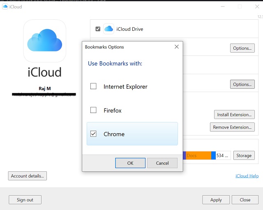
Task: Click the Chrome label
Action: (x=114, y=134)
